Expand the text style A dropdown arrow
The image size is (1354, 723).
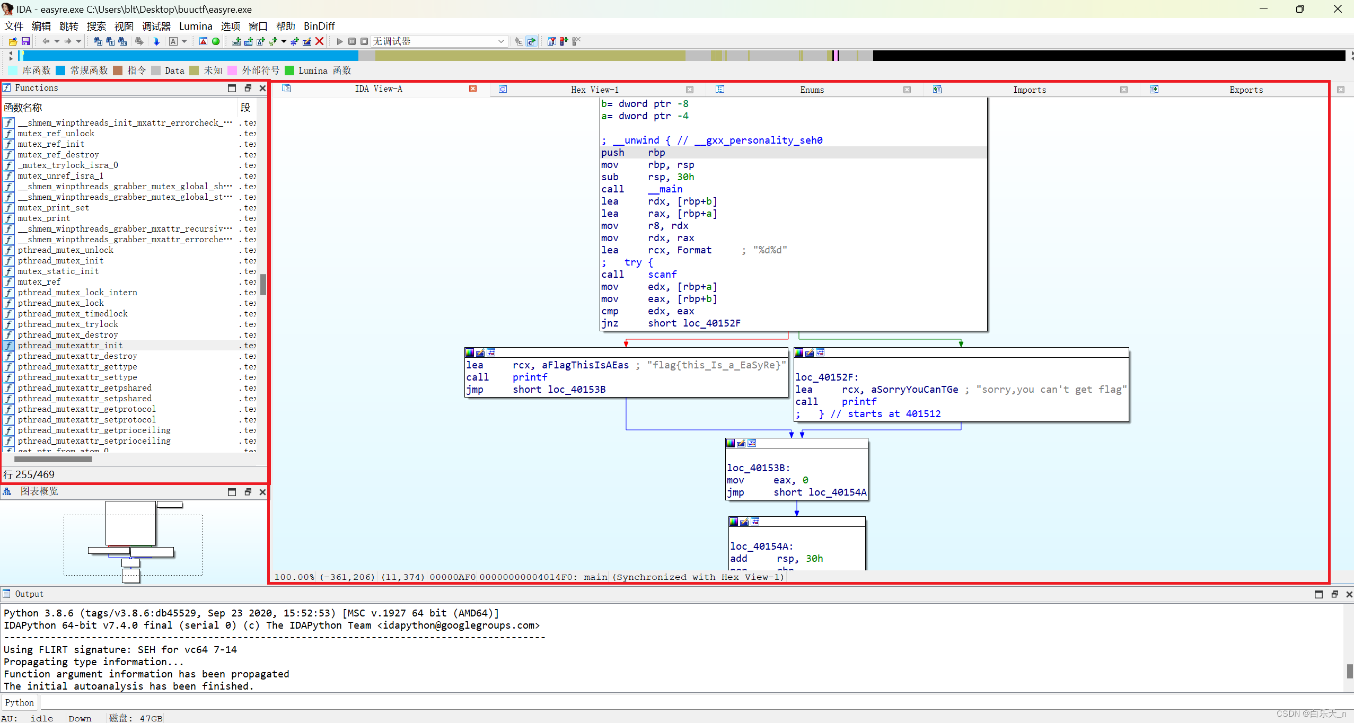point(184,41)
